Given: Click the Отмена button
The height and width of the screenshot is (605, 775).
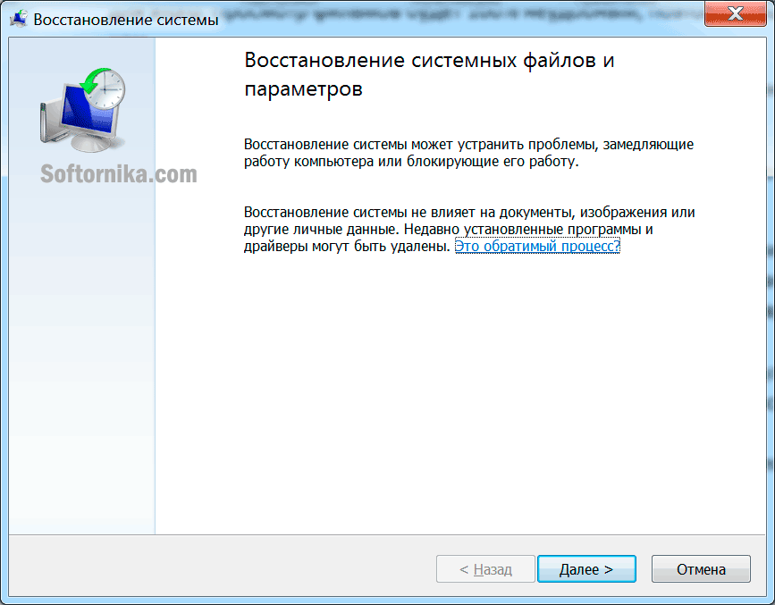Looking at the screenshot, I should 701,569.
